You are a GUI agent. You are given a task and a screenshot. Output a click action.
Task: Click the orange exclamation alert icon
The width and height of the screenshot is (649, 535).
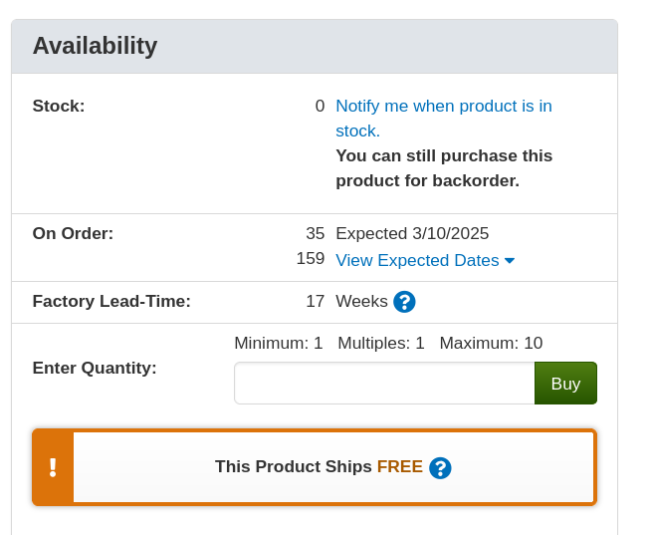pos(53,467)
